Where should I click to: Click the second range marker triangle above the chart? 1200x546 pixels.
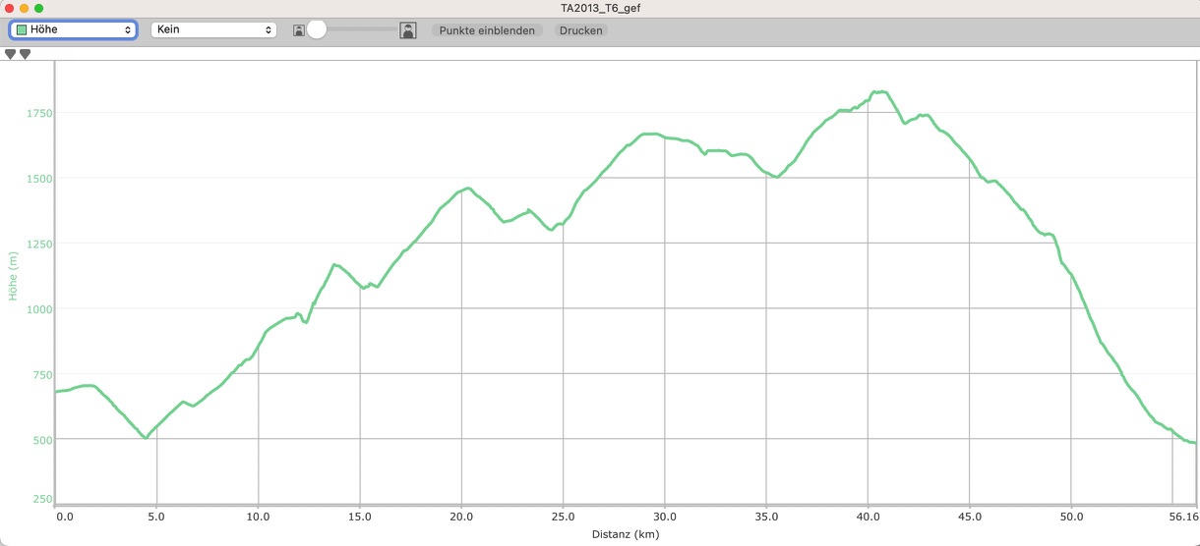pos(26,54)
